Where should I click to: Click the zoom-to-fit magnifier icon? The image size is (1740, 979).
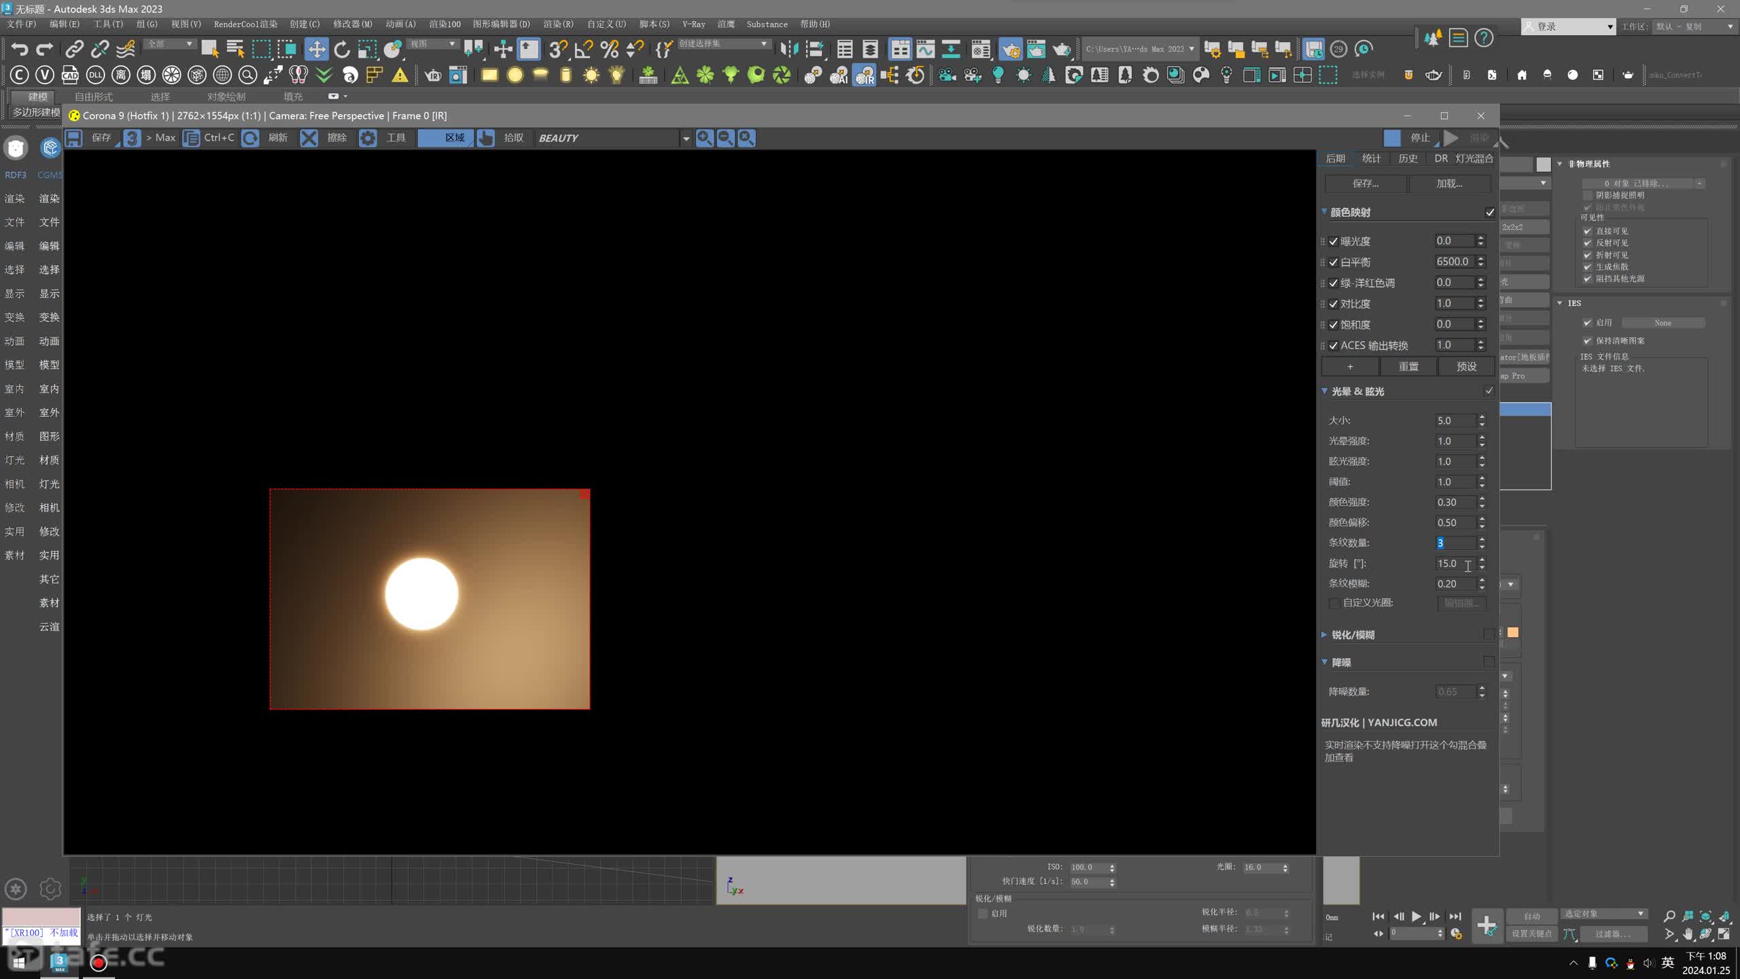746,138
